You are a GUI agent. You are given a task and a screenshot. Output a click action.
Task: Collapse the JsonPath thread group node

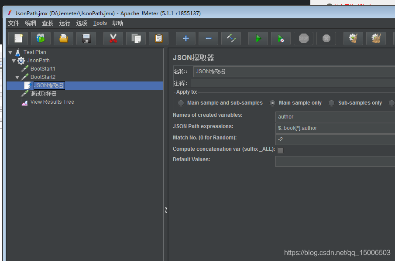[x=14, y=61]
